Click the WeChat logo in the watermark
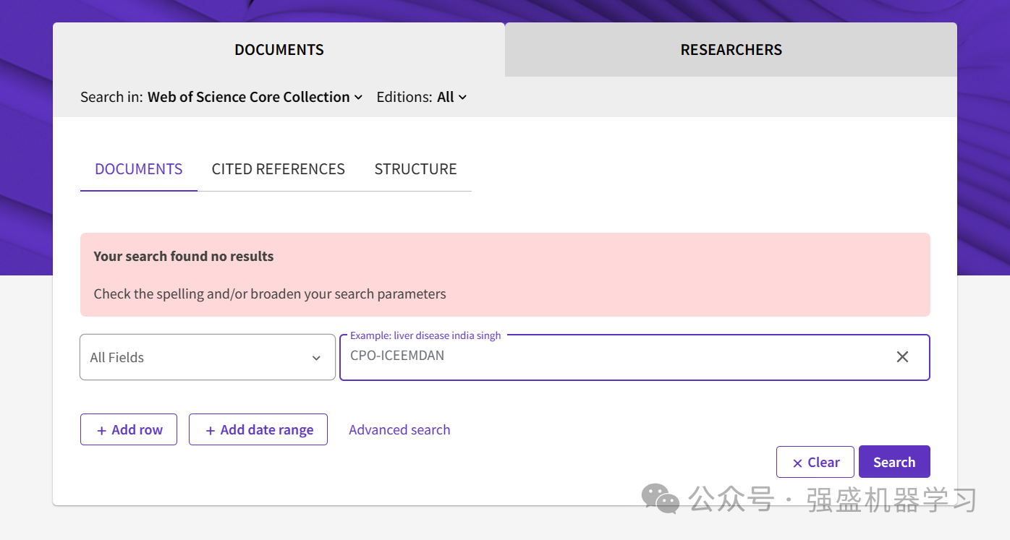 point(660,499)
